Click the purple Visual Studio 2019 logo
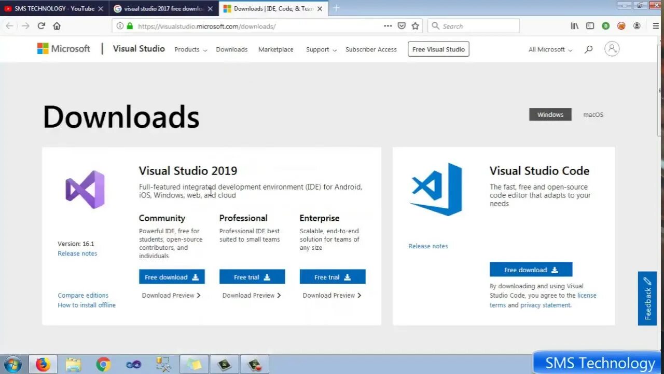Image resolution: width=664 pixels, height=374 pixels. click(85, 190)
